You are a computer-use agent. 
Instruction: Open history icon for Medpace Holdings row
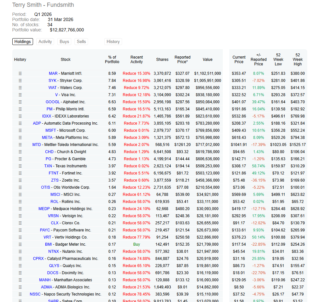coord(20,209)
